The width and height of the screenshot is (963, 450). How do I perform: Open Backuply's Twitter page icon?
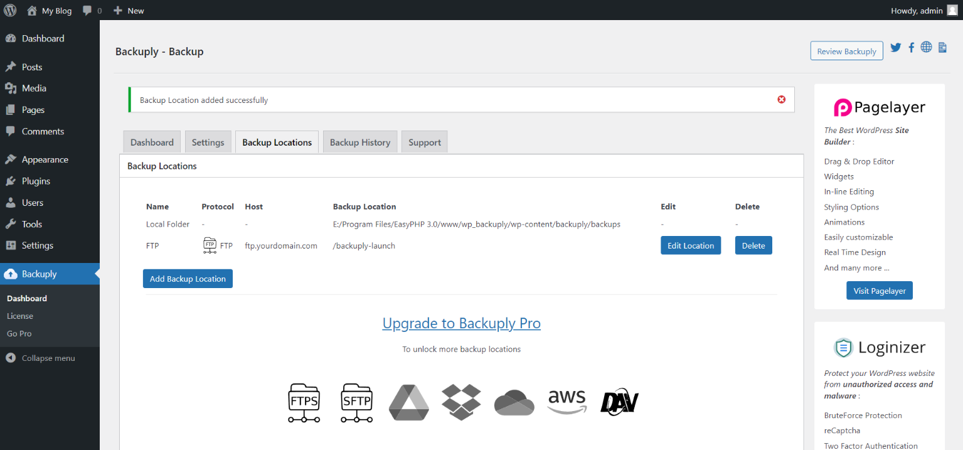[895, 47]
